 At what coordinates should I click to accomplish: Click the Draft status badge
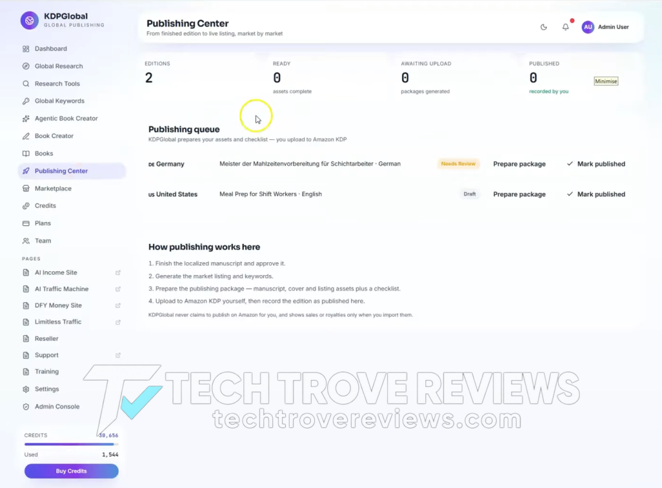pos(469,194)
